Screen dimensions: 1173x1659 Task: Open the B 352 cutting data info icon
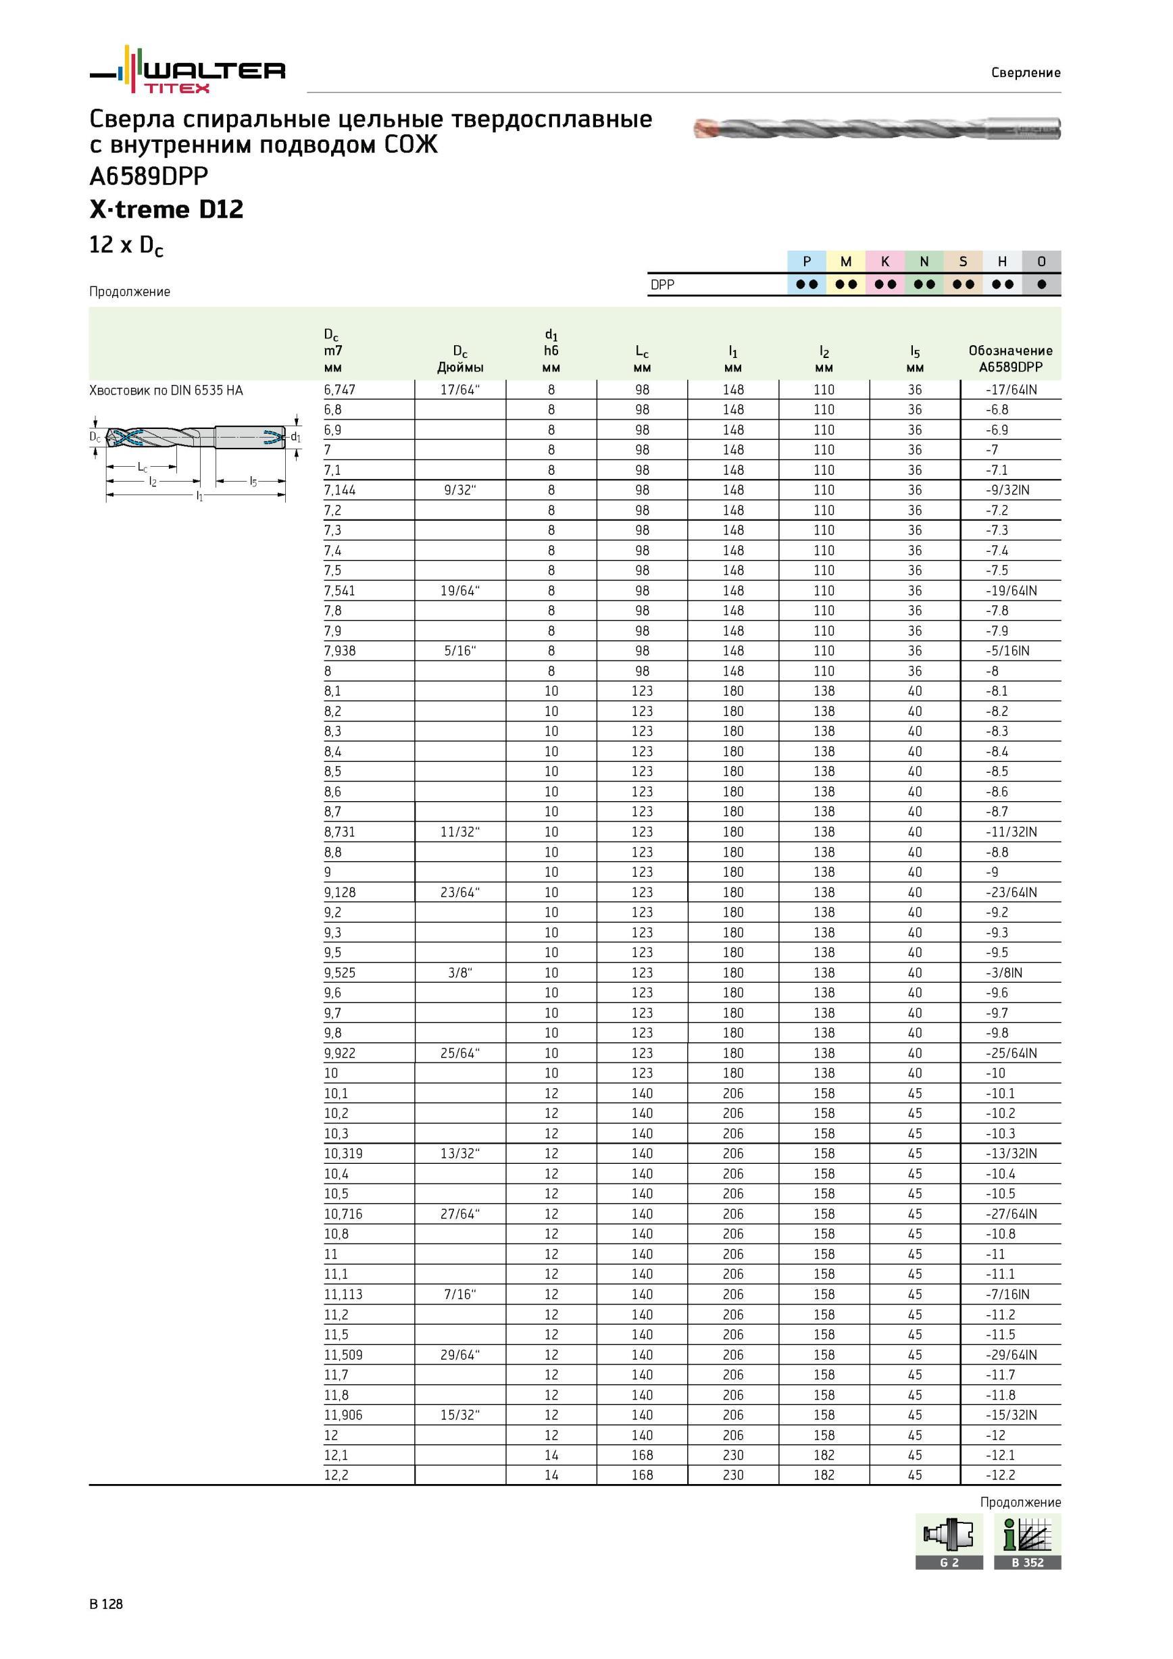tap(1028, 1541)
